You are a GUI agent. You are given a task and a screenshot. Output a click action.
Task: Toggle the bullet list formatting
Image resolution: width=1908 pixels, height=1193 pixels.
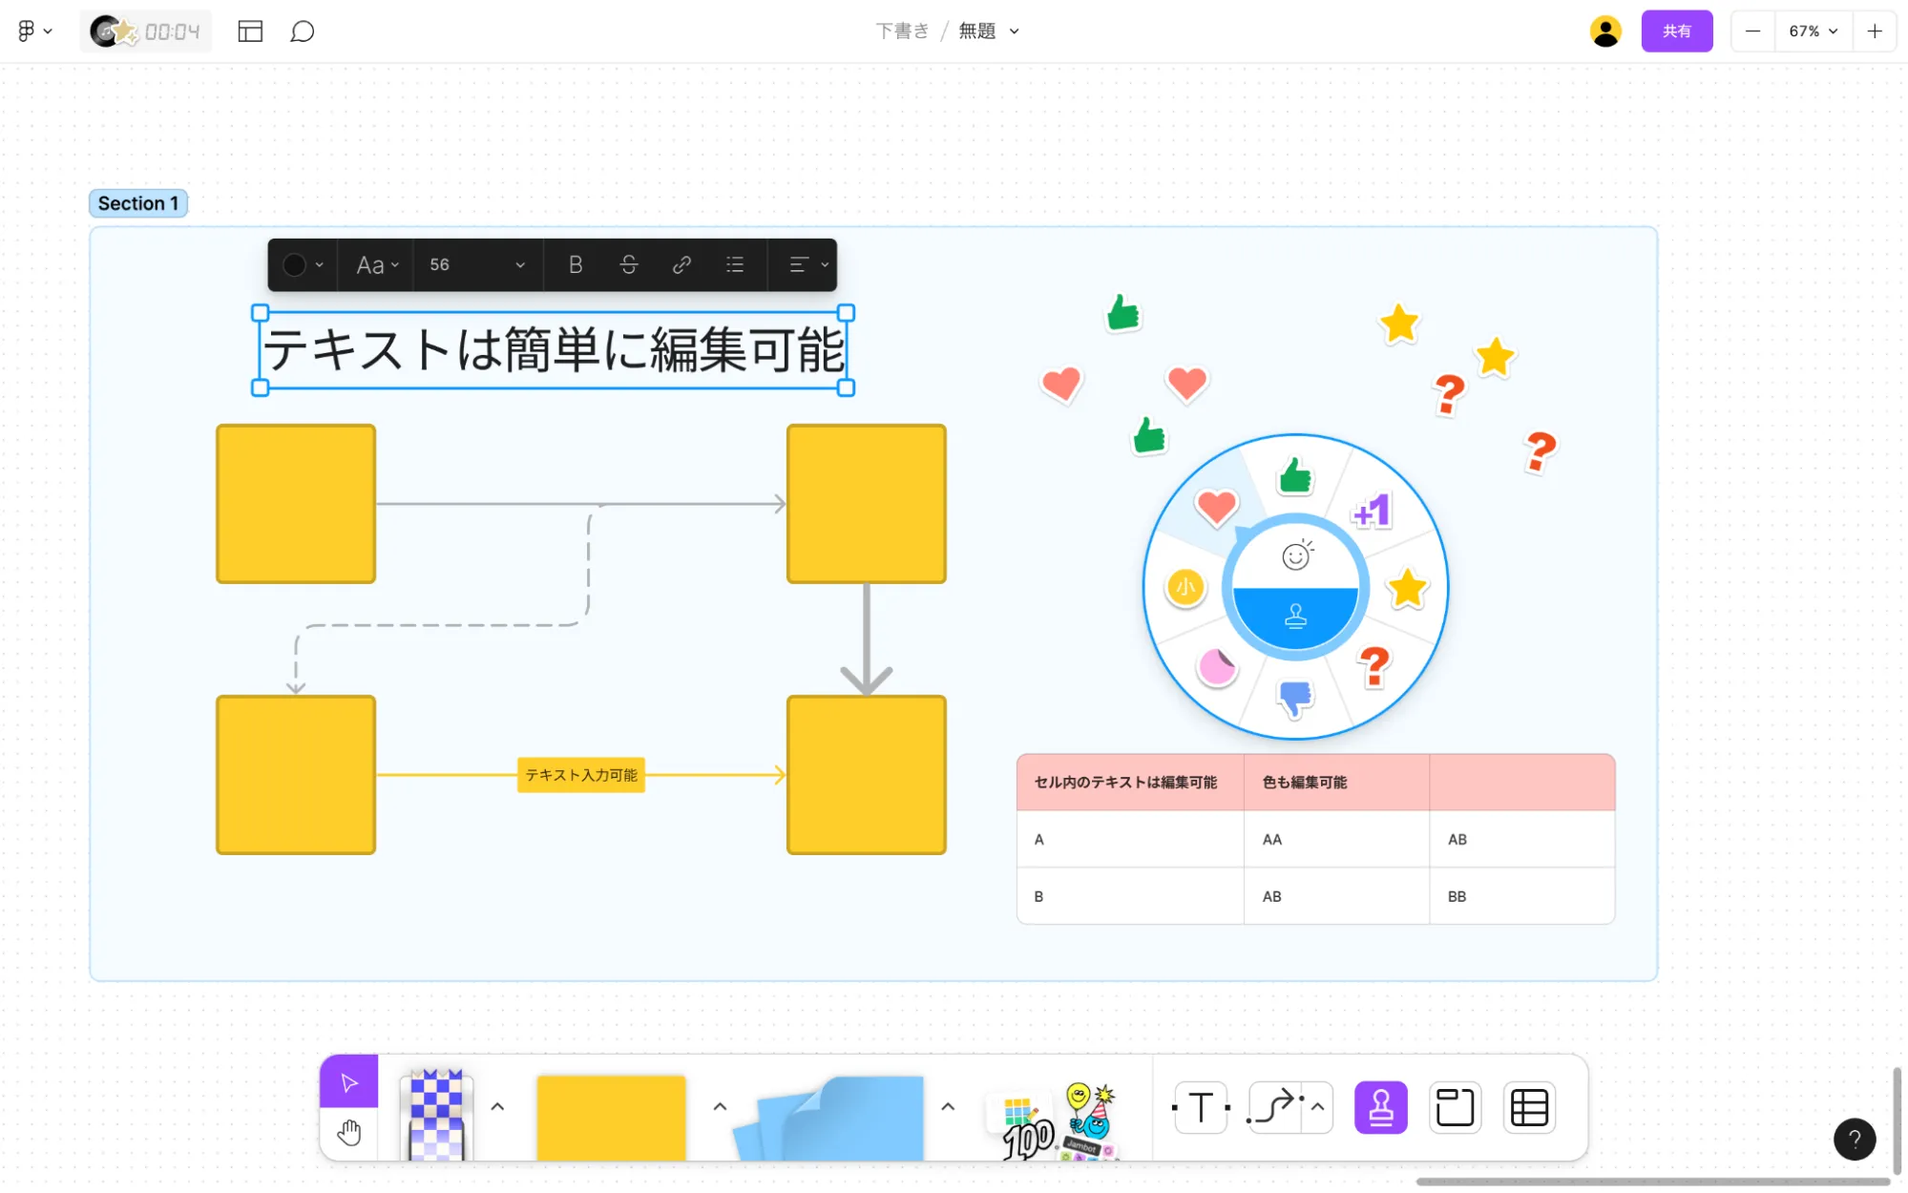pyautogui.click(x=734, y=263)
